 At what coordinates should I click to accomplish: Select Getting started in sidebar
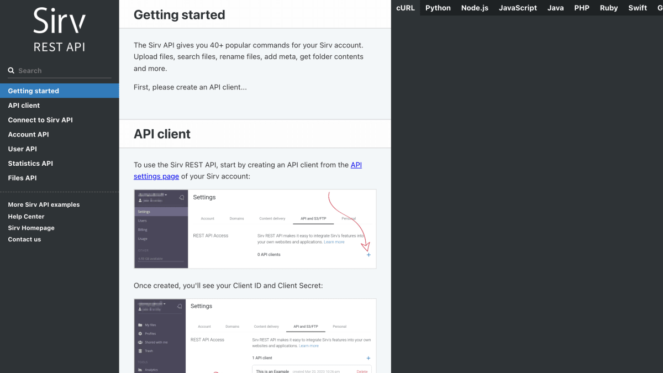tap(59, 91)
